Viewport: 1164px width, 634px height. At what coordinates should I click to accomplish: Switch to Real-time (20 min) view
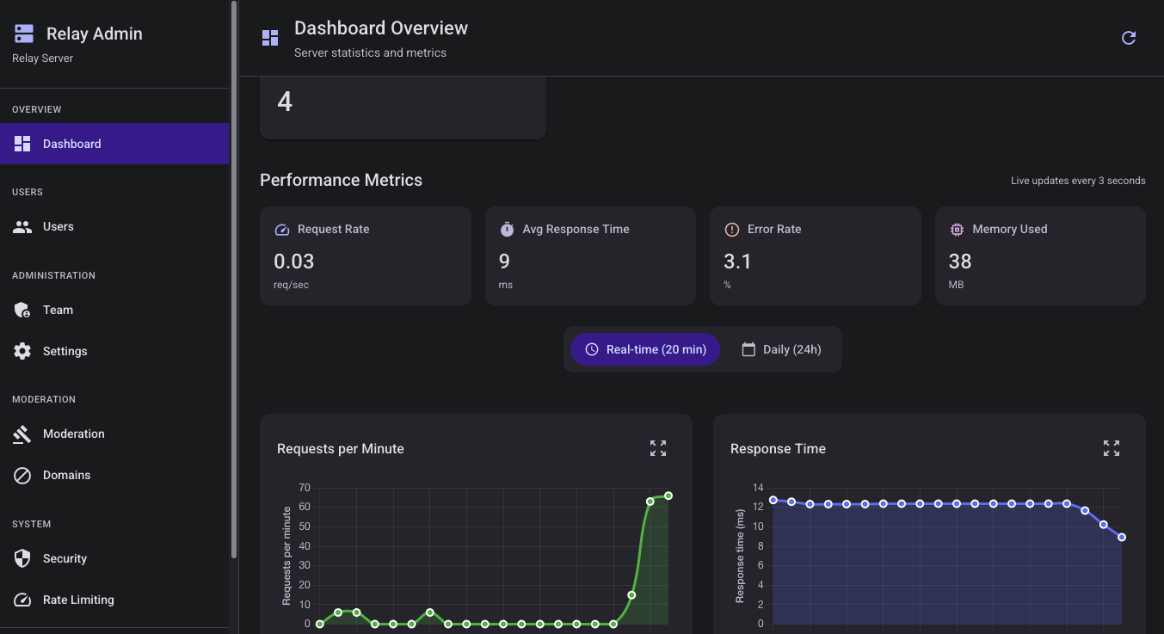(645, 349)
